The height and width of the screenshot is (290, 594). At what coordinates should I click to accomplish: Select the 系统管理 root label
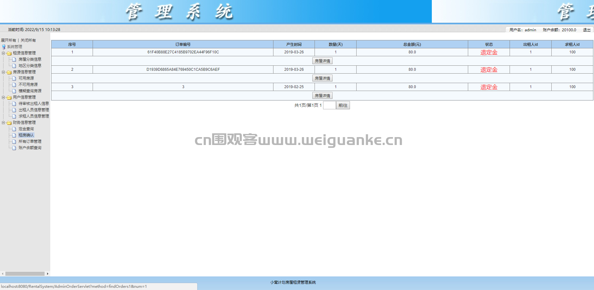click(15, 47)
